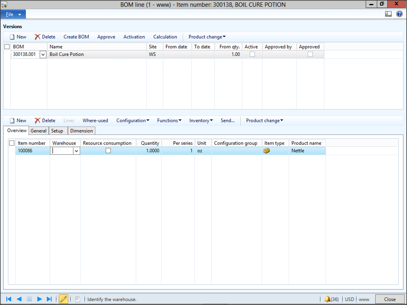
Task: Go to the previous record
Action: pyautogui.click(x=18, y=299)
